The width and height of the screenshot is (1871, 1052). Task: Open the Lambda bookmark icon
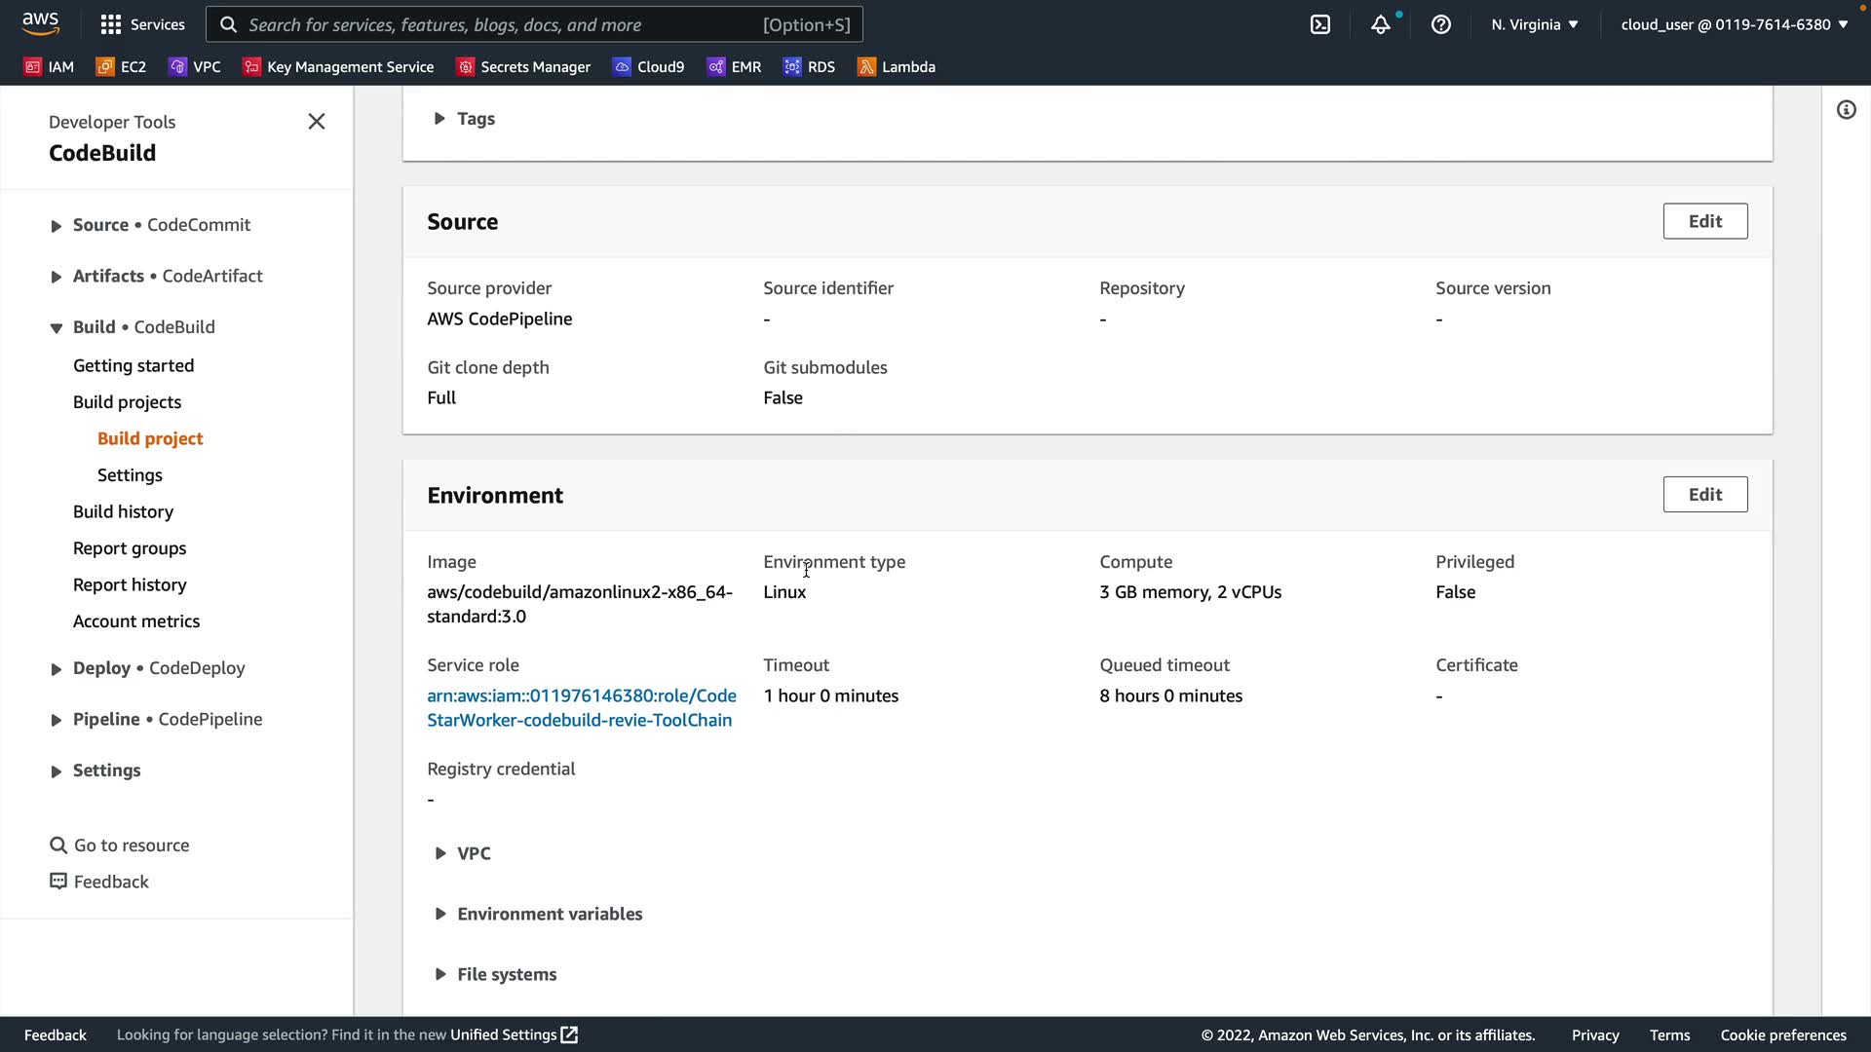point(866,67)
